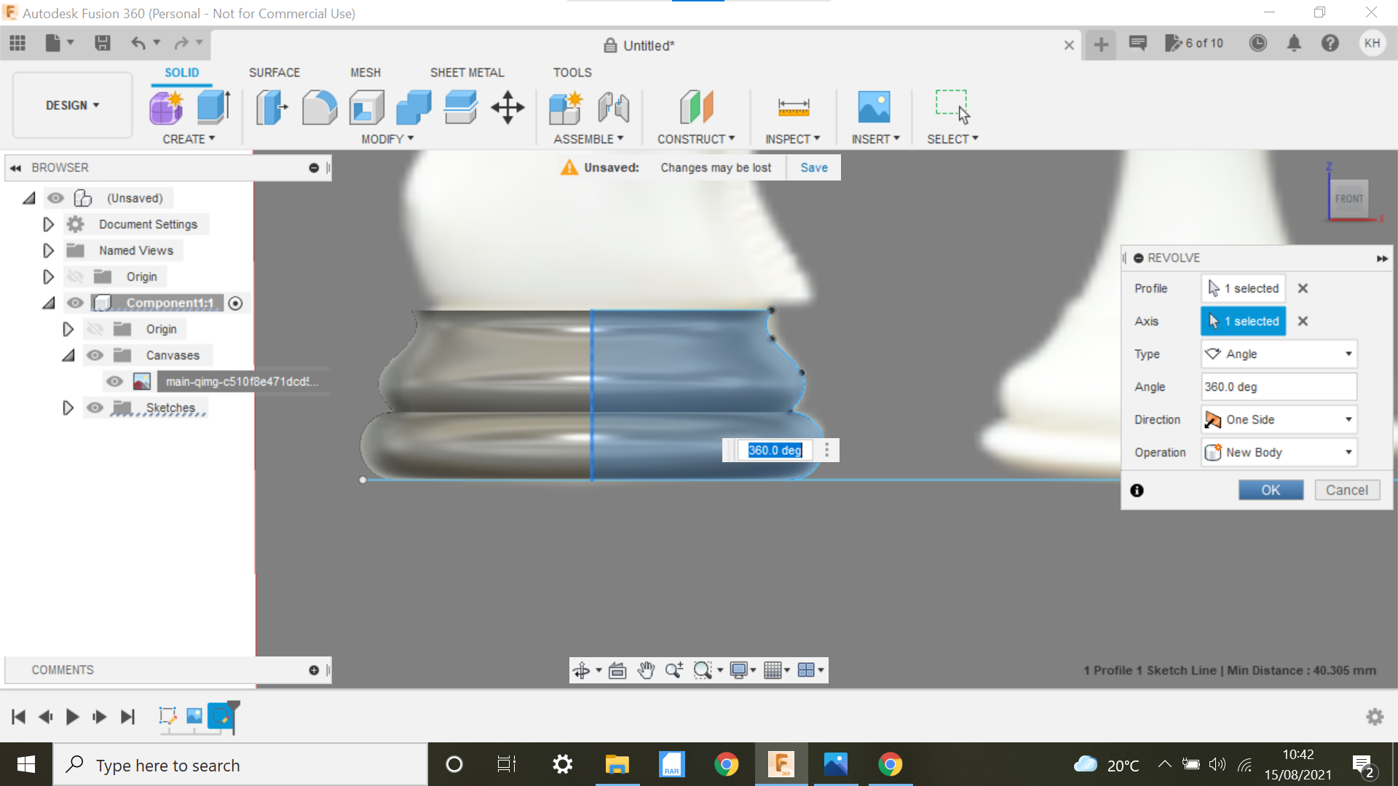Viewport: 1398px width, 786px height.
Task: Open the SHEET METAL tab
Action: click(467, 72)
